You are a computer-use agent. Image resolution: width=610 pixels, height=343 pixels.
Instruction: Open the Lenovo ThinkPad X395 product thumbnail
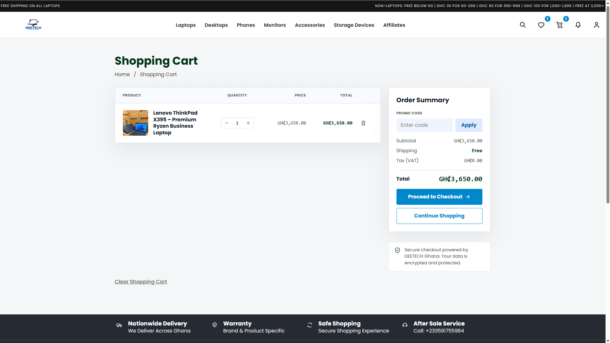[136, 123]
